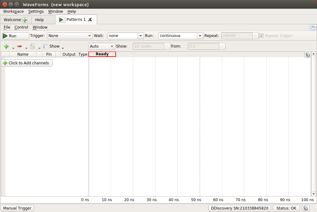Click the scrollbar up arrow
The width and height of the screenshot is (317, 212).
click(x=314, y=54)
